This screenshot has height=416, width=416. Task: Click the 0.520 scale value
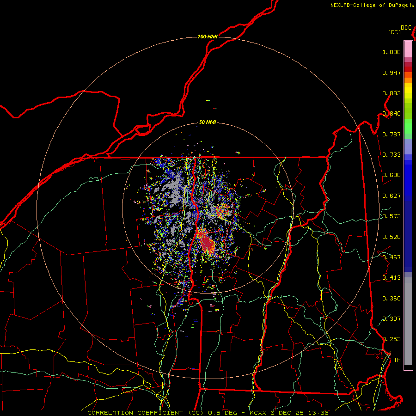click(x=392, y=237)
